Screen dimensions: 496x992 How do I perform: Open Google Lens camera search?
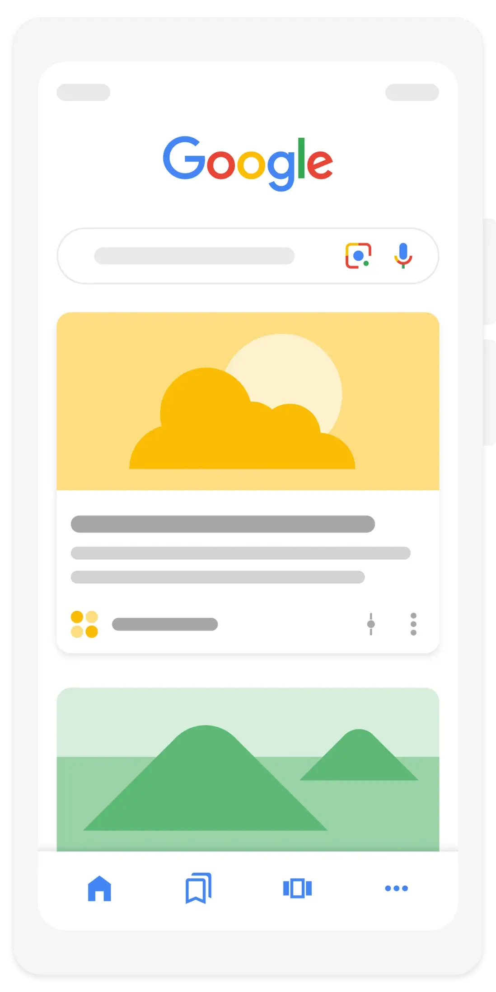pos(358,256)
